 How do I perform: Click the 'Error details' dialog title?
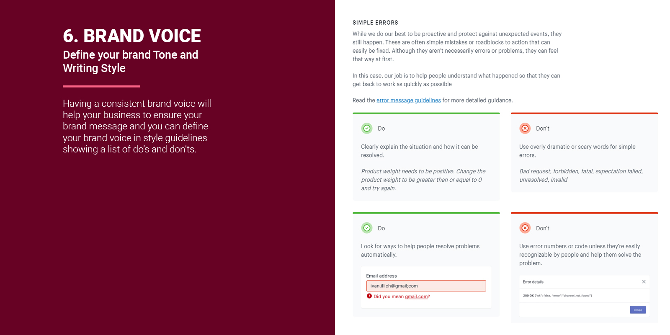pos(533,282)
